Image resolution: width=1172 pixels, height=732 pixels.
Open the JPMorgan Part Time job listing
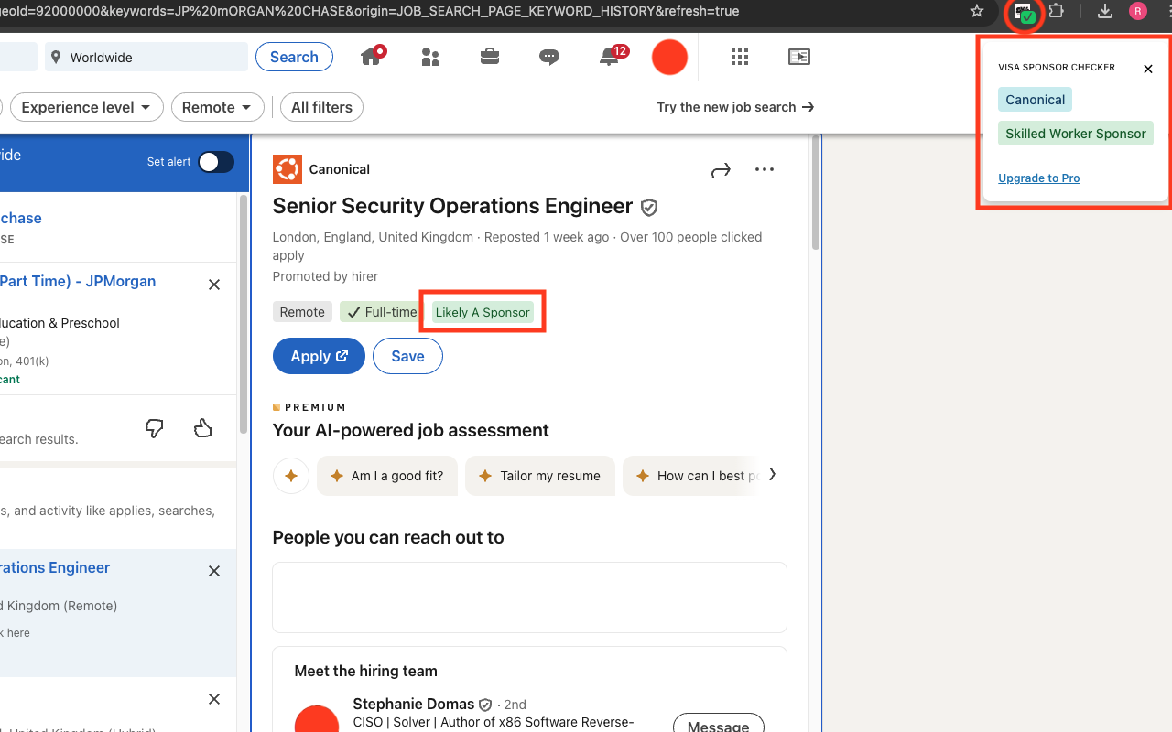[78, 281]
